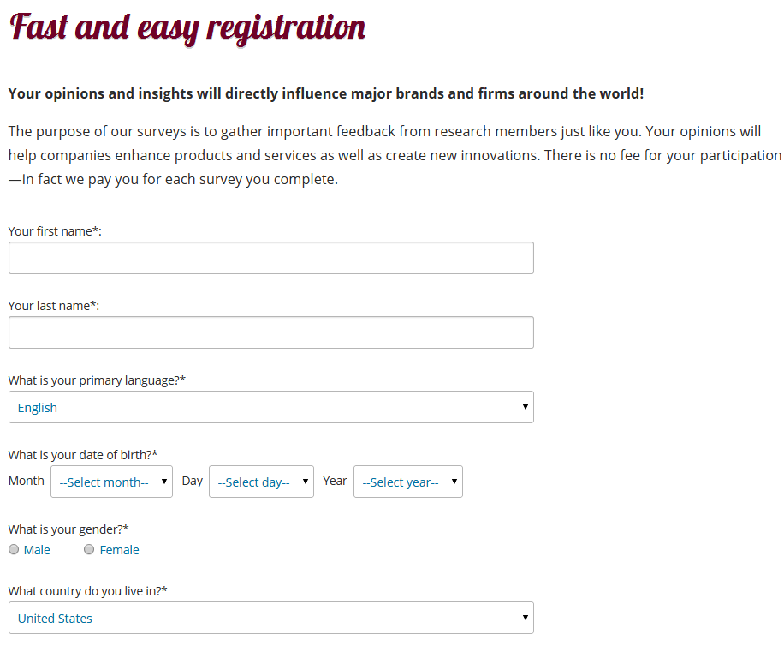Screen dimensions: 784x646
Task: Click the 'What is your primary language?' label
Action: coord(97,380)
